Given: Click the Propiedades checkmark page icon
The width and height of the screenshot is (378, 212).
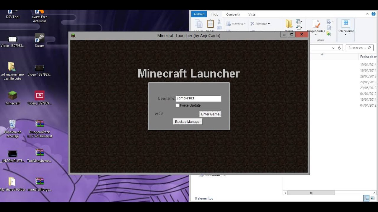Looking at the screenshot, I should tap(316, 24).
